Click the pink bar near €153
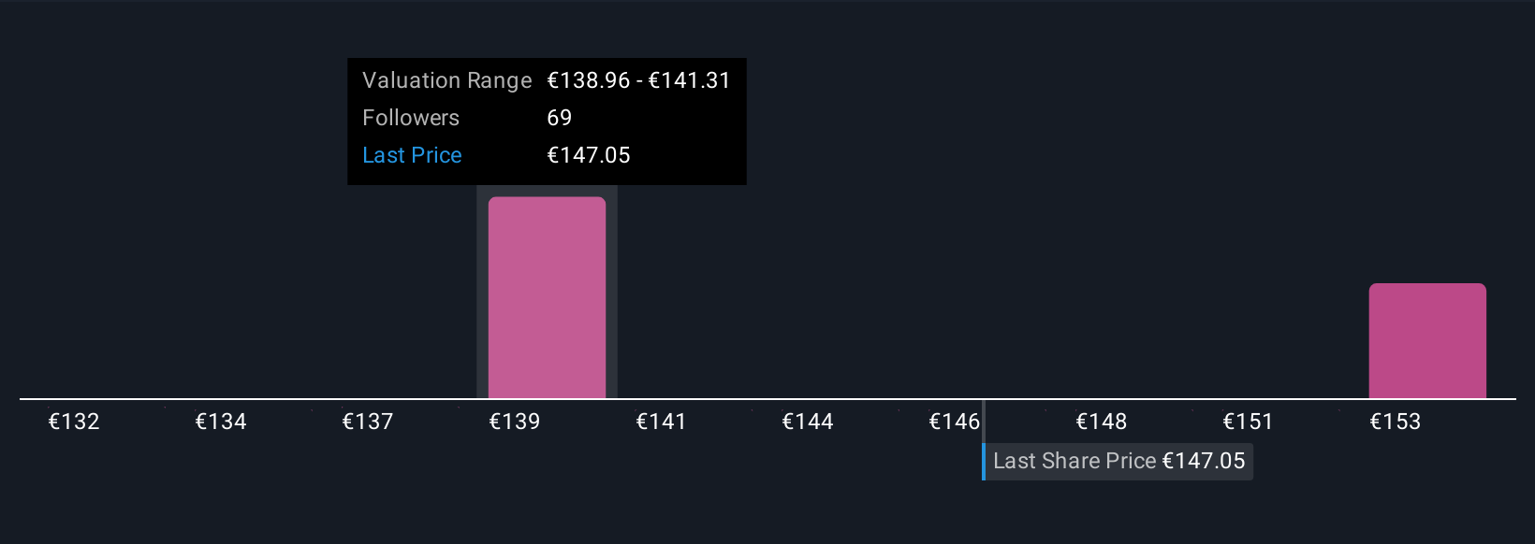The height and width of the screenshot is (544, 1535). [1427, 341]
